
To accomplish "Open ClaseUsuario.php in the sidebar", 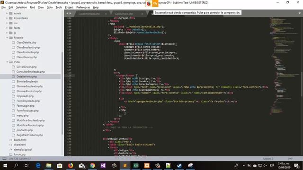I will [x=27, y=57].
